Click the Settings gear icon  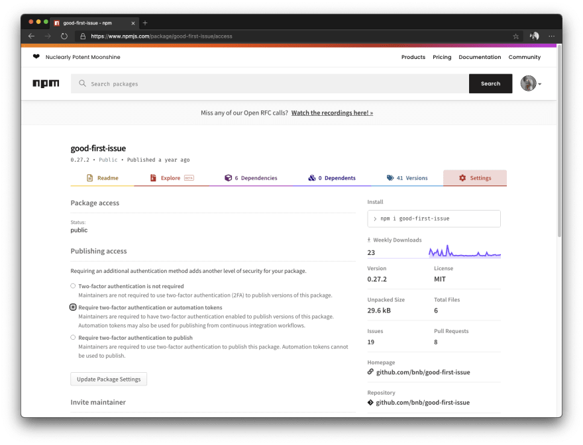[x=462, y=177]
